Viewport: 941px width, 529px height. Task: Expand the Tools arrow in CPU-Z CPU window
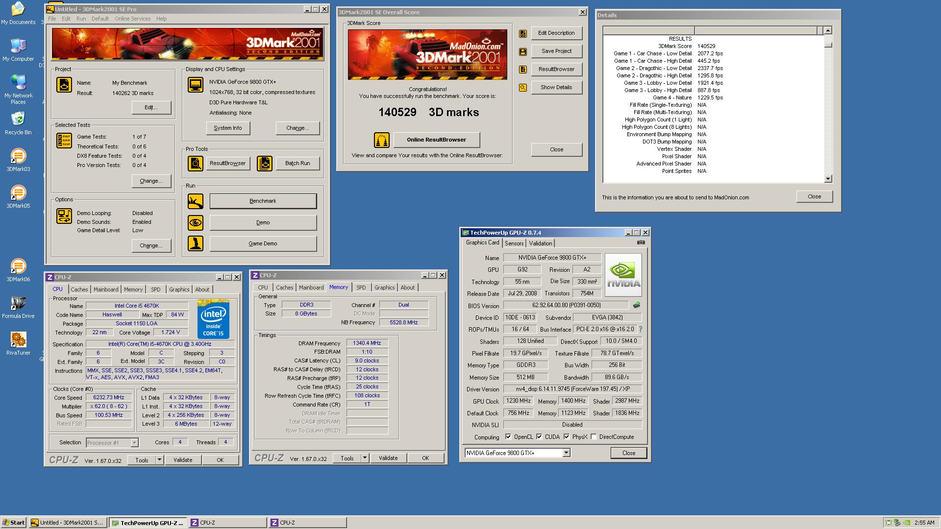[159, 460]
